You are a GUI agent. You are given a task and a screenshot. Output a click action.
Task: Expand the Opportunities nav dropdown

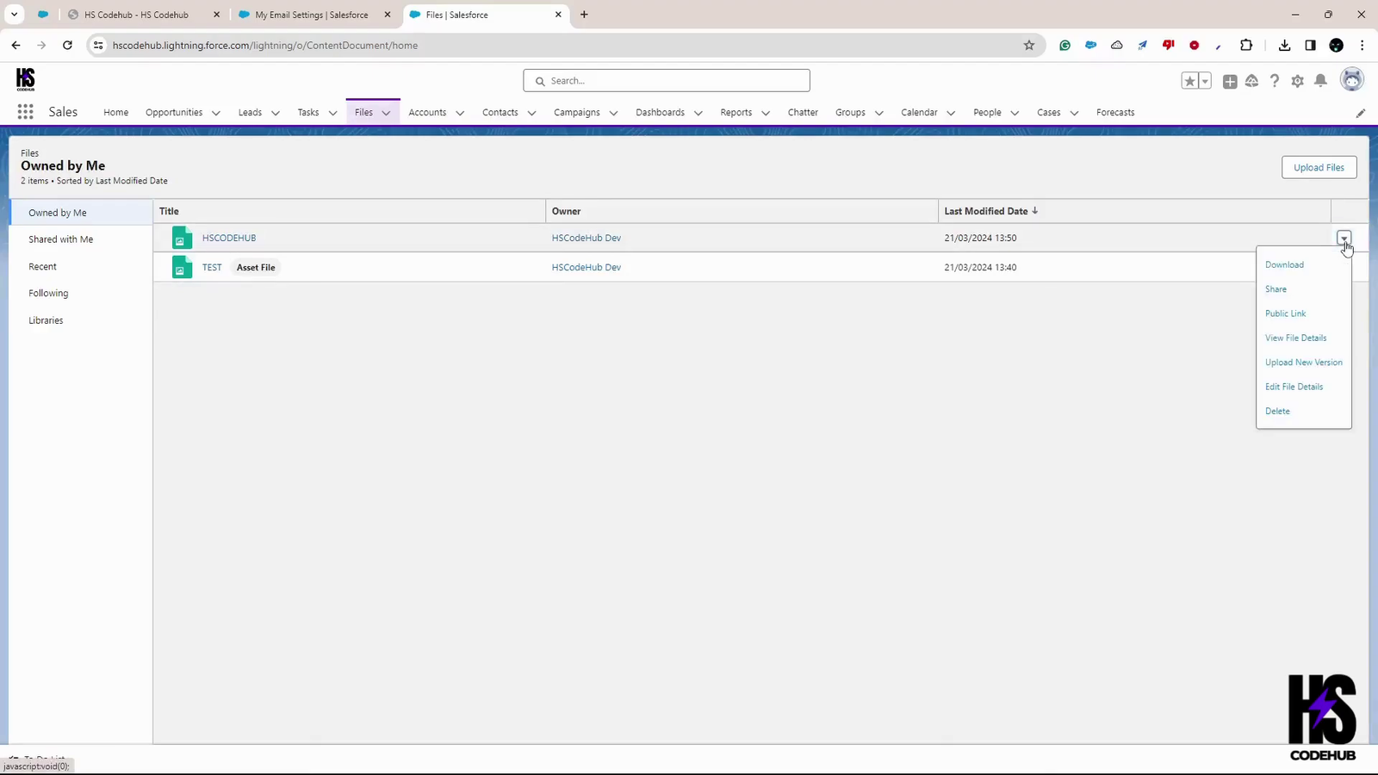[x=215, y=113]
